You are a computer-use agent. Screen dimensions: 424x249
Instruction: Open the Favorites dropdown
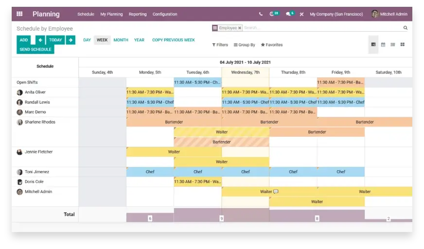coord(272,45)
